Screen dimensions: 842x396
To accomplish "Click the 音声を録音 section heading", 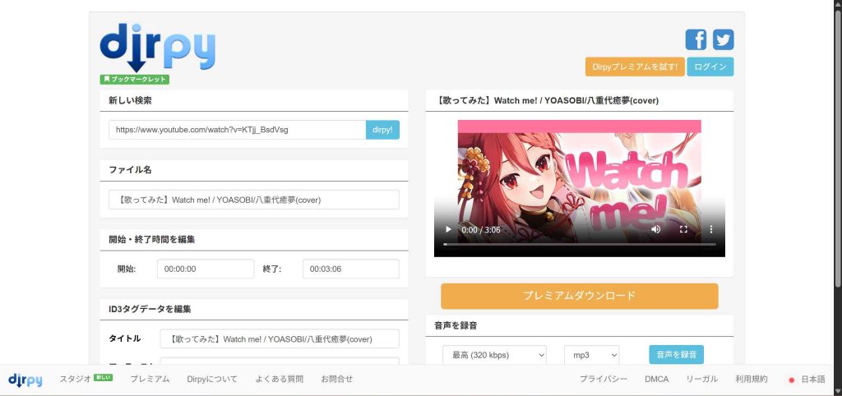I will click(456, 325).
